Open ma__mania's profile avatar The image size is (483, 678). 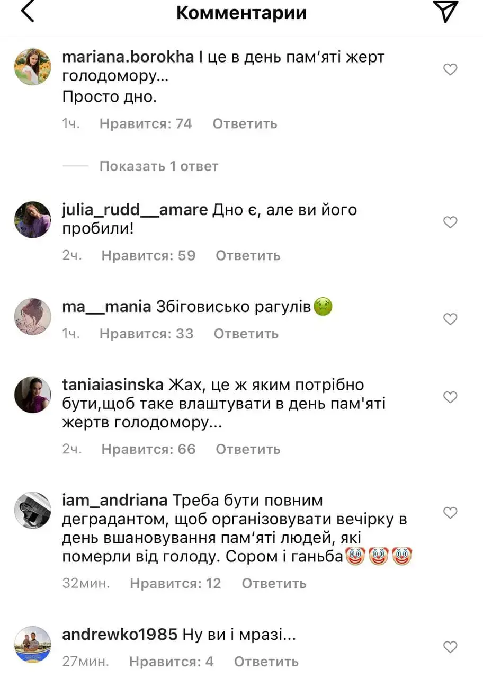tap(32, 317)
